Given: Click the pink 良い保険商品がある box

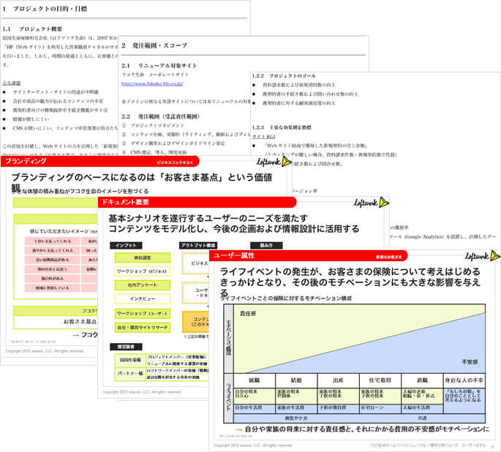Looking at the screenshot, I should 52,260.
